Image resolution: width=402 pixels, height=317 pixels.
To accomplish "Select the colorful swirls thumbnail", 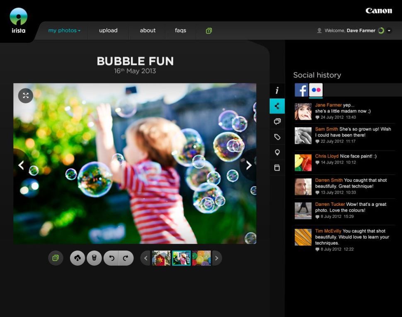I will tap(201, 258).
